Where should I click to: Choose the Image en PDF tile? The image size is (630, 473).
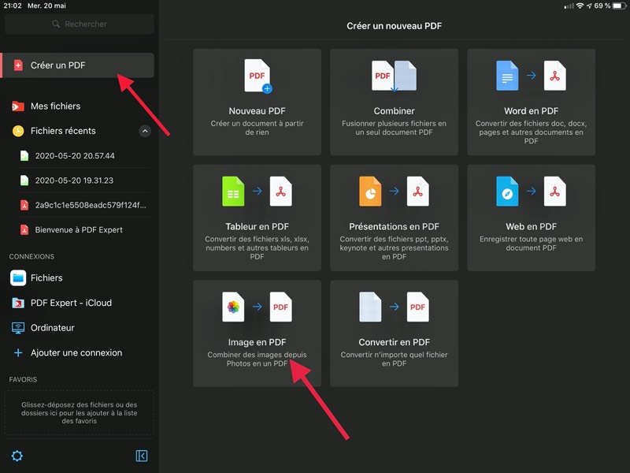[x=257, y=333]
